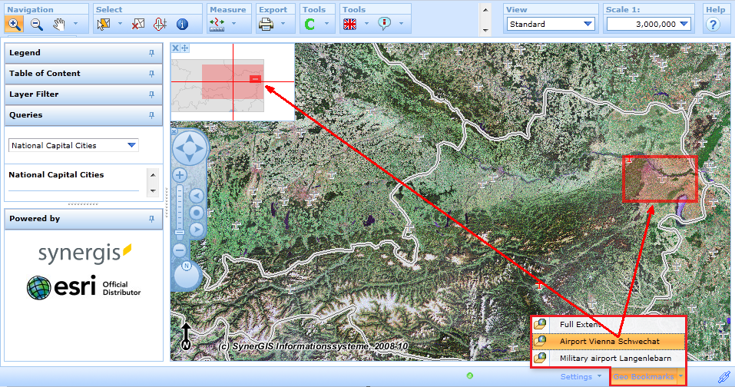The height and width of the screenshot is (387, 735).
Task: Pin the Queries panel
Action: (x=151, y=115)
